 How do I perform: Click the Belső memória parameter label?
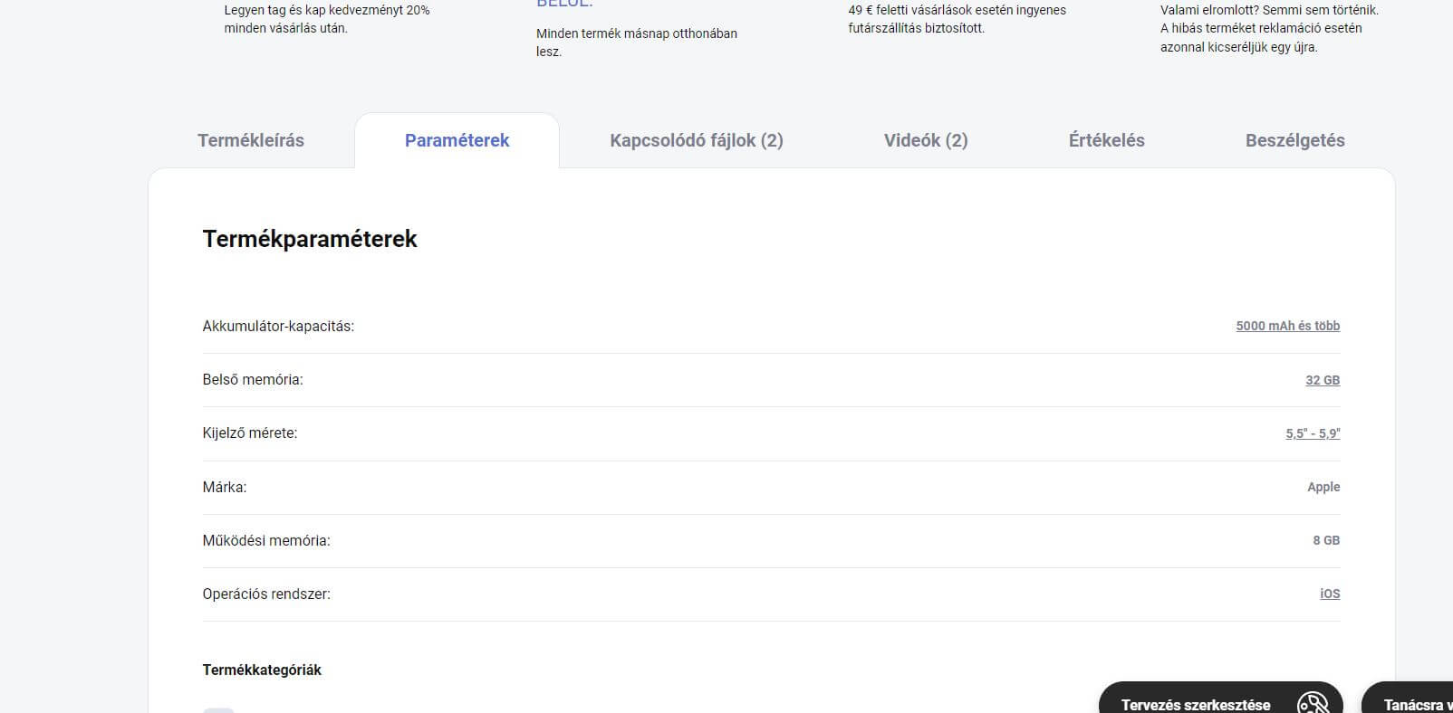click(253, 380)
